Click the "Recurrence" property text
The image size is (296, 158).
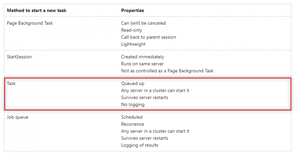coord(133,124)
